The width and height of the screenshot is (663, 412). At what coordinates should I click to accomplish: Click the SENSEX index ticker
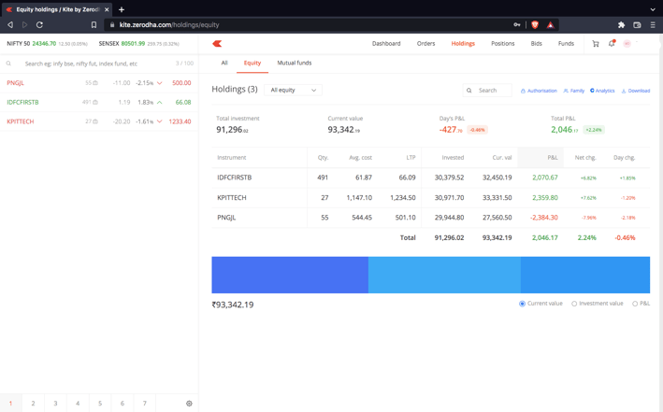point(138,44)
